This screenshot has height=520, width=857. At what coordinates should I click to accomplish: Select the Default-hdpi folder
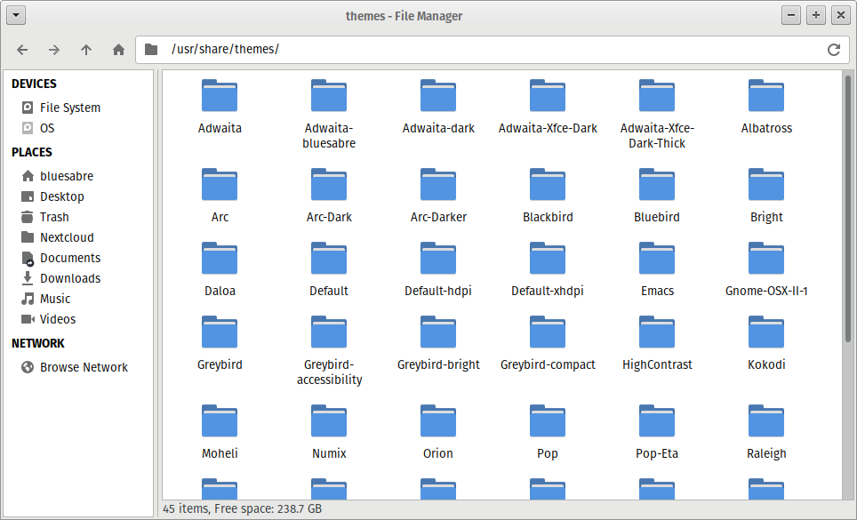(x=438, y=270)
